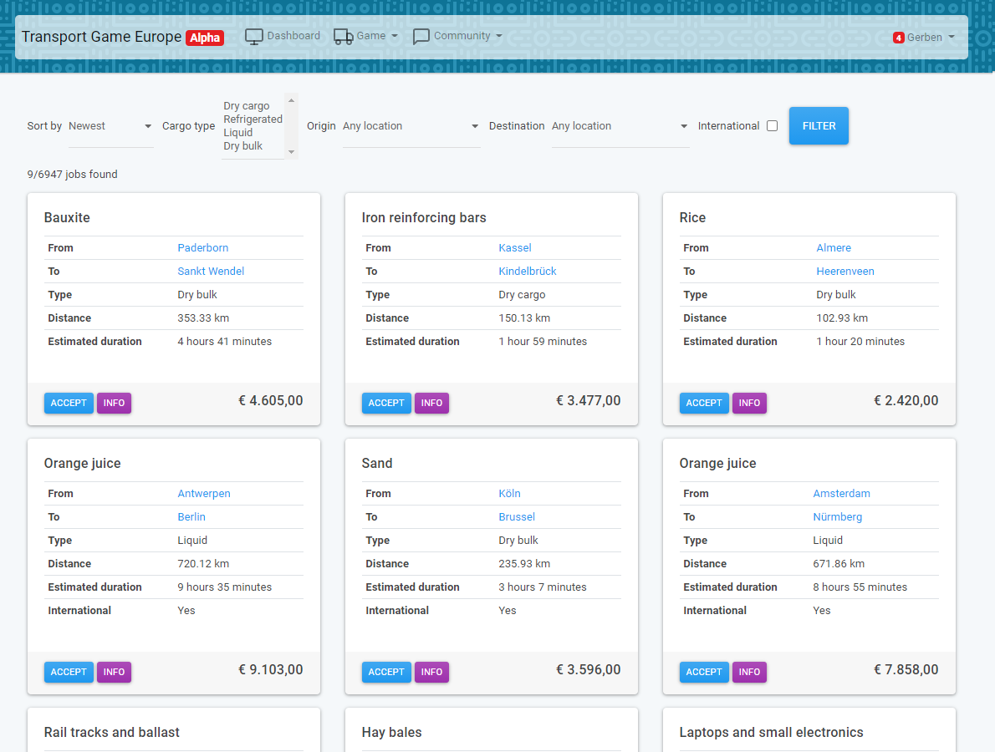Select Dry cargo in the cargo type list

246,106
